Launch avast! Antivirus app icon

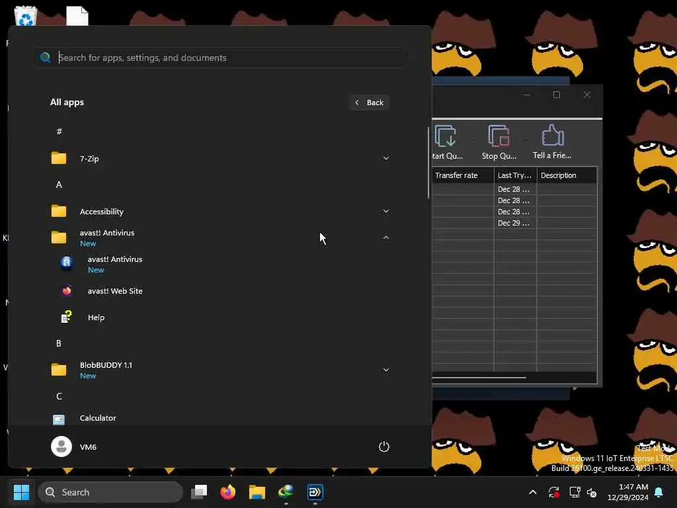point(67,263)
